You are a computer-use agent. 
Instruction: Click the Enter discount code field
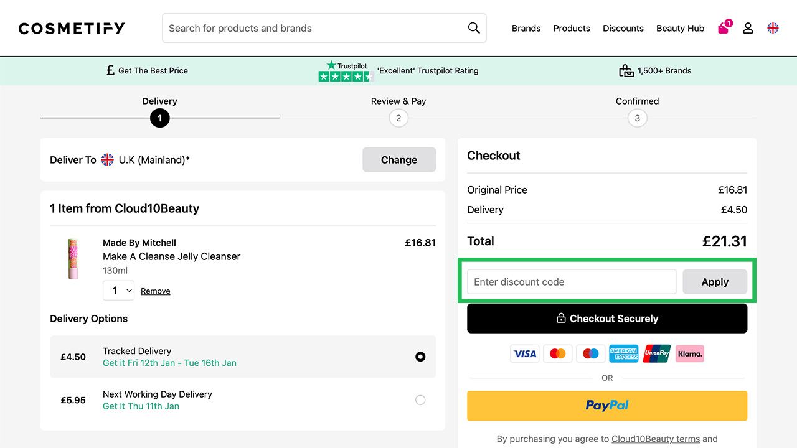(572, 282)
